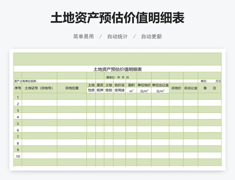This screenshot has height=180, width=235.
Task: Select the spreadsheet title cell 土地资产预估价值明细表
Action: 117,69
